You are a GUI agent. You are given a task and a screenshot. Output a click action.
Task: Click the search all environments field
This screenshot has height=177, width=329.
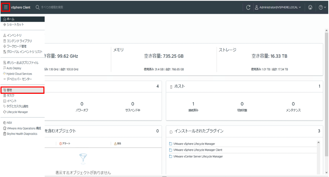52,7
